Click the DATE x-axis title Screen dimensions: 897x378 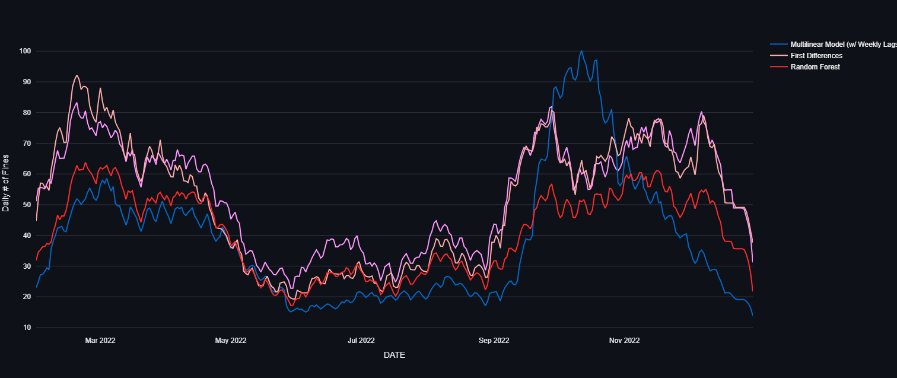point(395,355)
